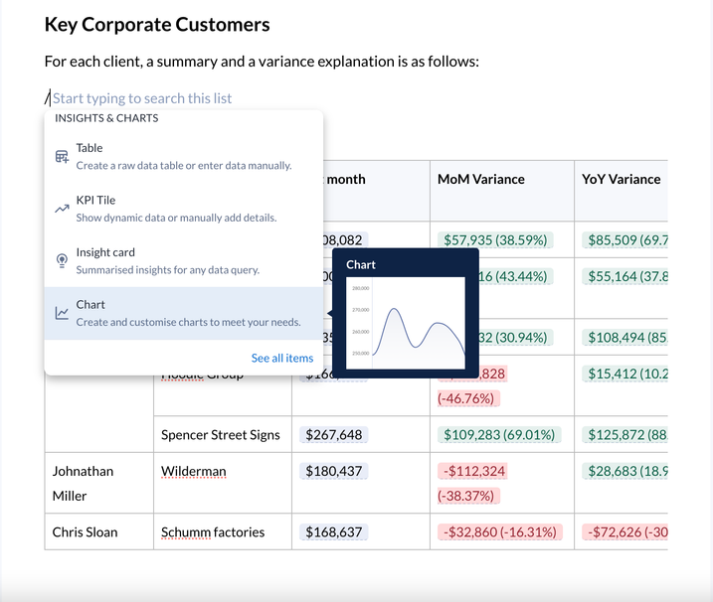Image resolution: width=713 pixels, height=602 pixels.
Task: Click the $109,283 (69.01%) variance chip
Action: pos(499,435)
